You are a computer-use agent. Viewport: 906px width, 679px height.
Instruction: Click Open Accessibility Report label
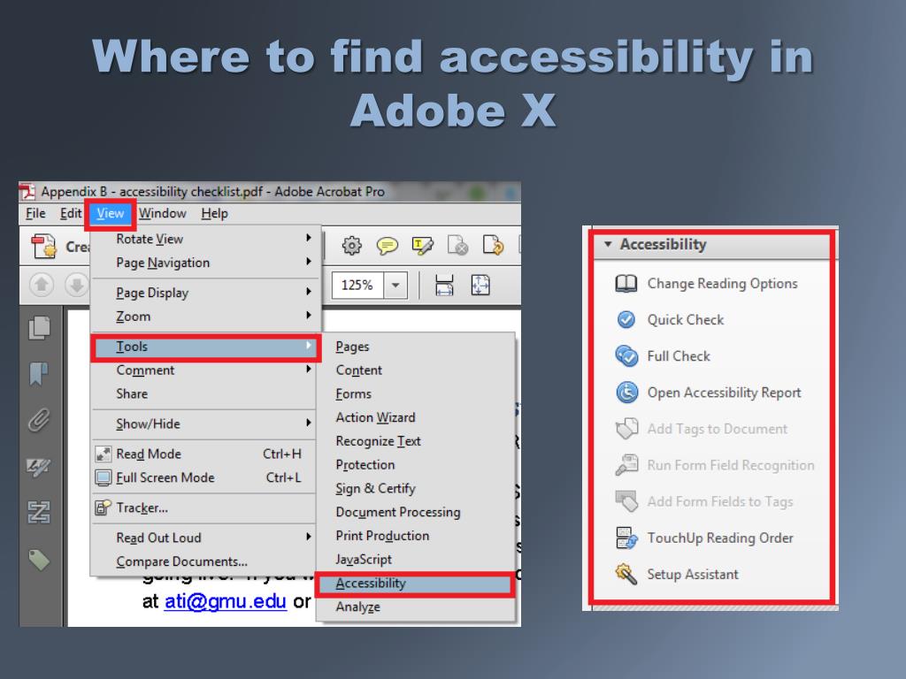tap(724, 393)
